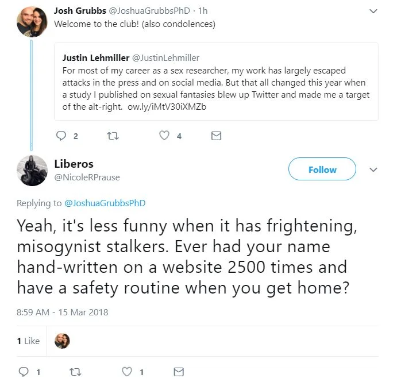397x386 pixels.
Task: Expand options chevron on Josh Grubbs' tweet
Action: click(x=373, y=11)
